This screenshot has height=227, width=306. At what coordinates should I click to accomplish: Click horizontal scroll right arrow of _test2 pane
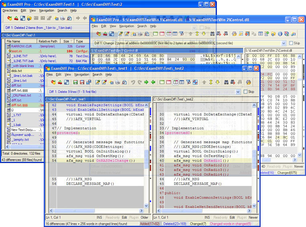pyautogui.click(x=249, y=211)
